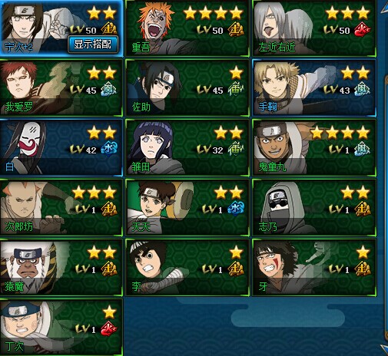The image size is (388, 356).
Task: Open the 左近右近 character card
Action: click(314, 28)
